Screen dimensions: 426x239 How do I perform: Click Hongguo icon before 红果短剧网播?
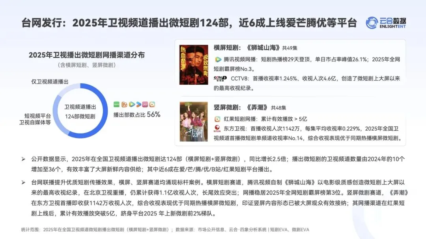tap(218, 119)
